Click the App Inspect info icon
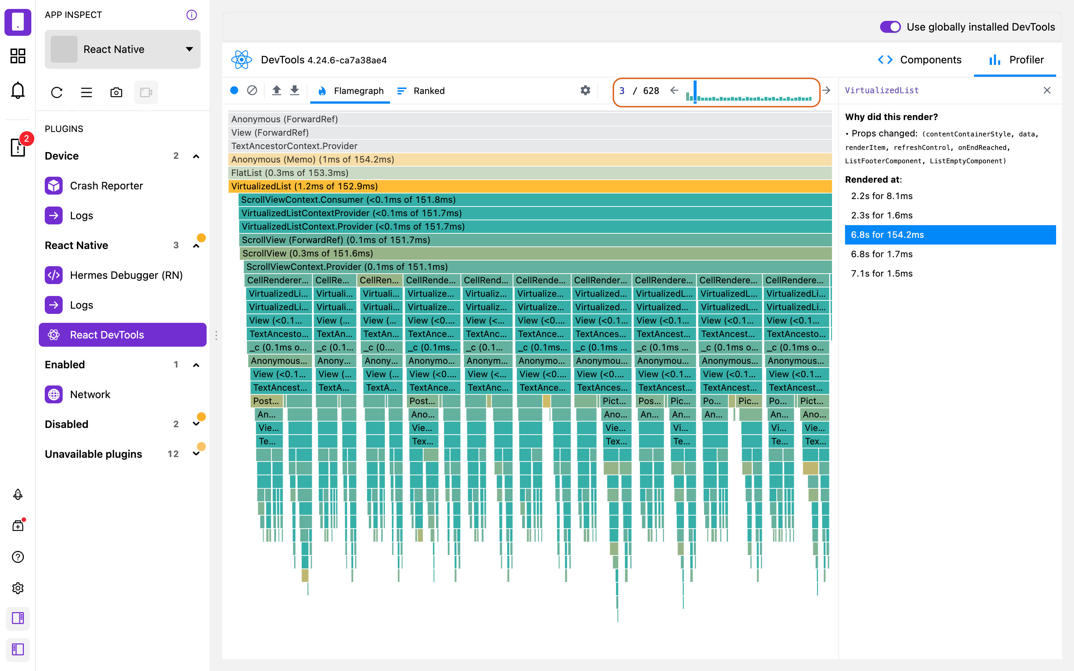Screen dimensions: 1074x671 [191, 15]
